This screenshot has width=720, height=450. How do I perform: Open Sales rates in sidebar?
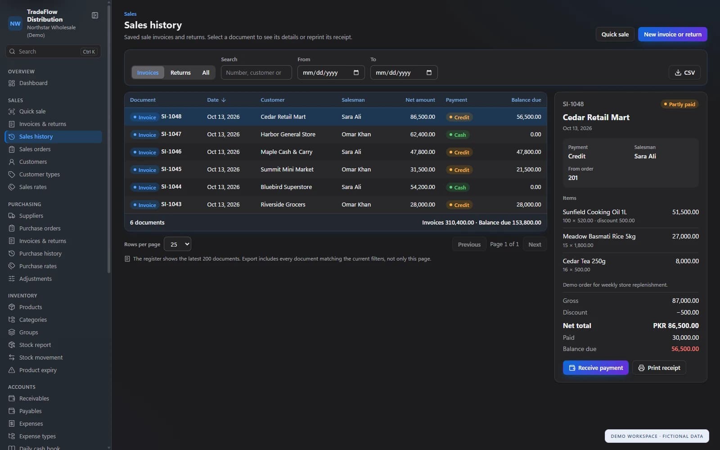pyautogui.click(x=53, y=187)
